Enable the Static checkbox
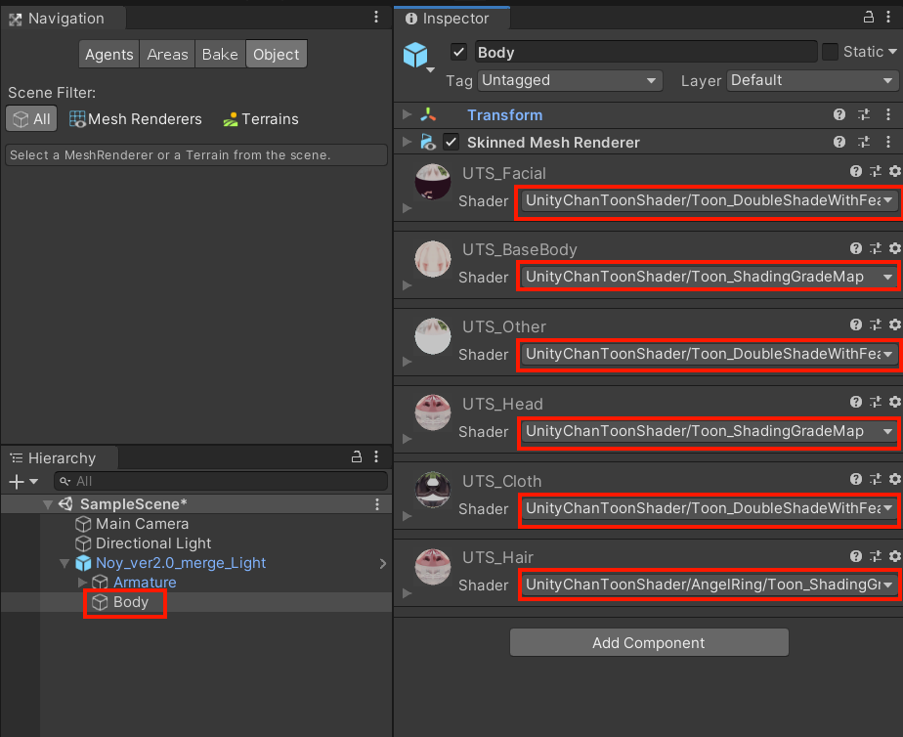 click(x=830, y=52)
